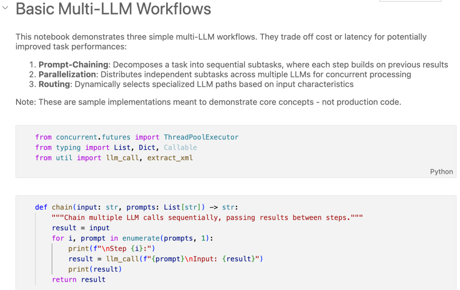Image resolution: width=460 pixels, height=290 pixels.
Task: Click the 'return result' code line
Action: tap(79, 279)
